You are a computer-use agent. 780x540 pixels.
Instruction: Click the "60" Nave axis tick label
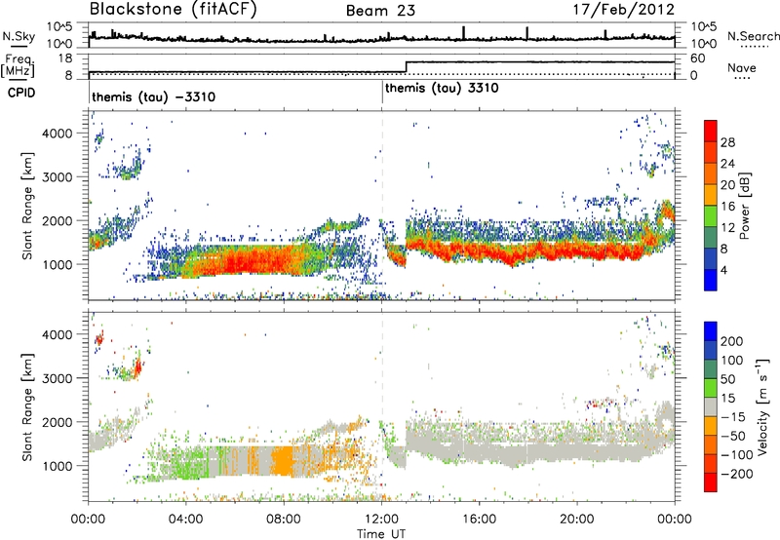click(x=698, y=58)
